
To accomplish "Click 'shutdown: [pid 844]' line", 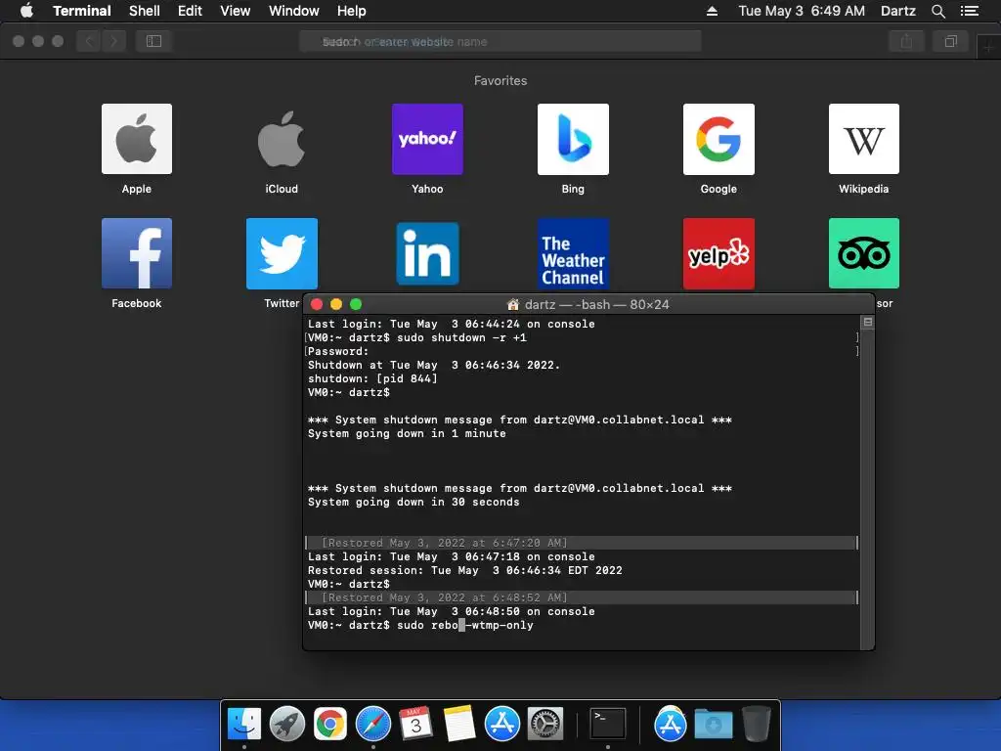I will coord(372,378).
